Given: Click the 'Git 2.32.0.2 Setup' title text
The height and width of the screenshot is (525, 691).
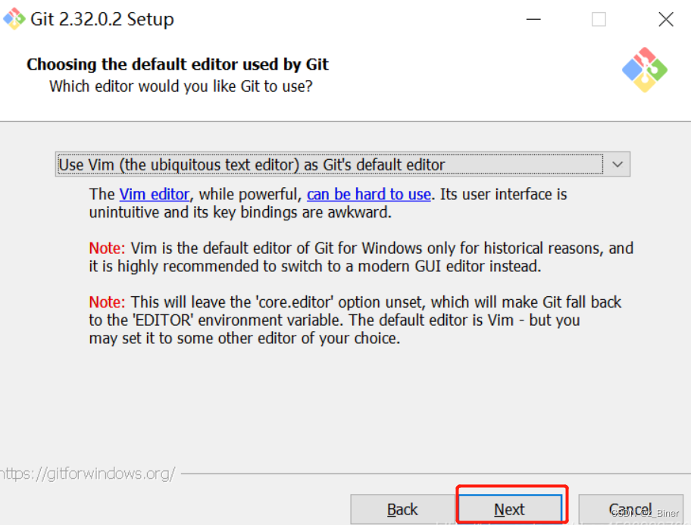Looking at the screenshot, I should (x=102, y=19).
